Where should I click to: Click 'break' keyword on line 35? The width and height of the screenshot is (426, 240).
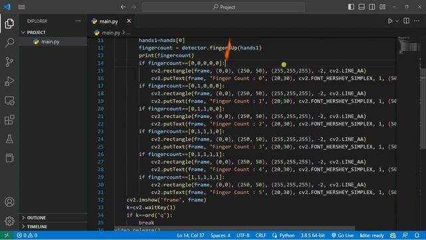click(x=146, y=223)
